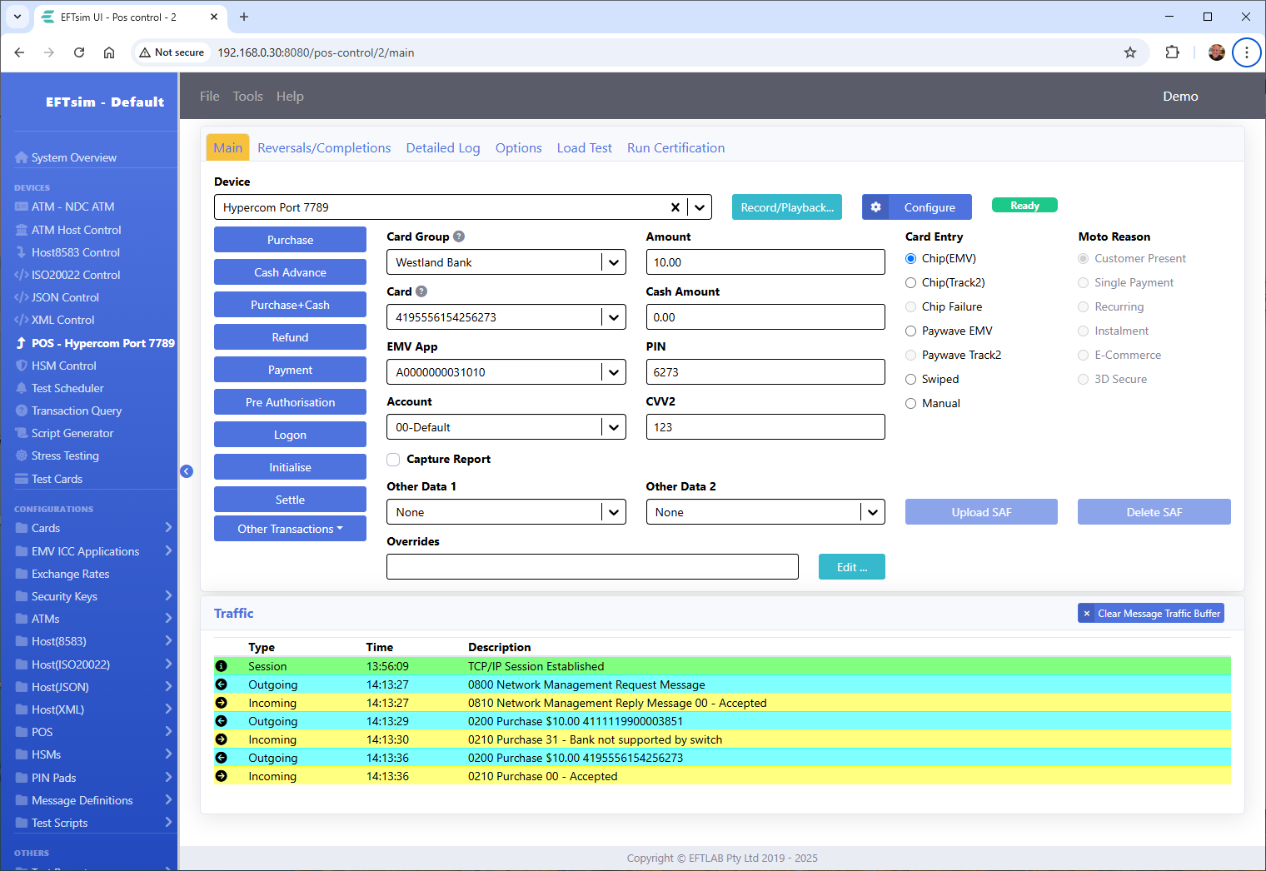Click the info icon on Session row
Screen dimensions: 1266x871
point(221,666)
